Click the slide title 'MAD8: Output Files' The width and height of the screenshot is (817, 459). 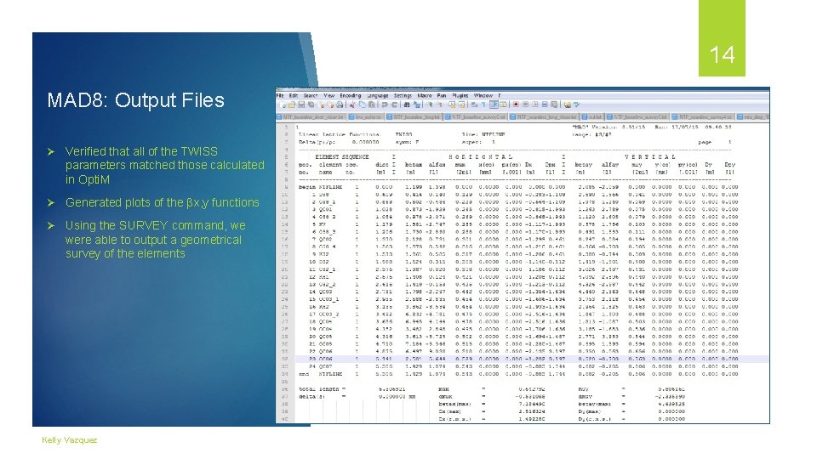click(x=135, y=100)
